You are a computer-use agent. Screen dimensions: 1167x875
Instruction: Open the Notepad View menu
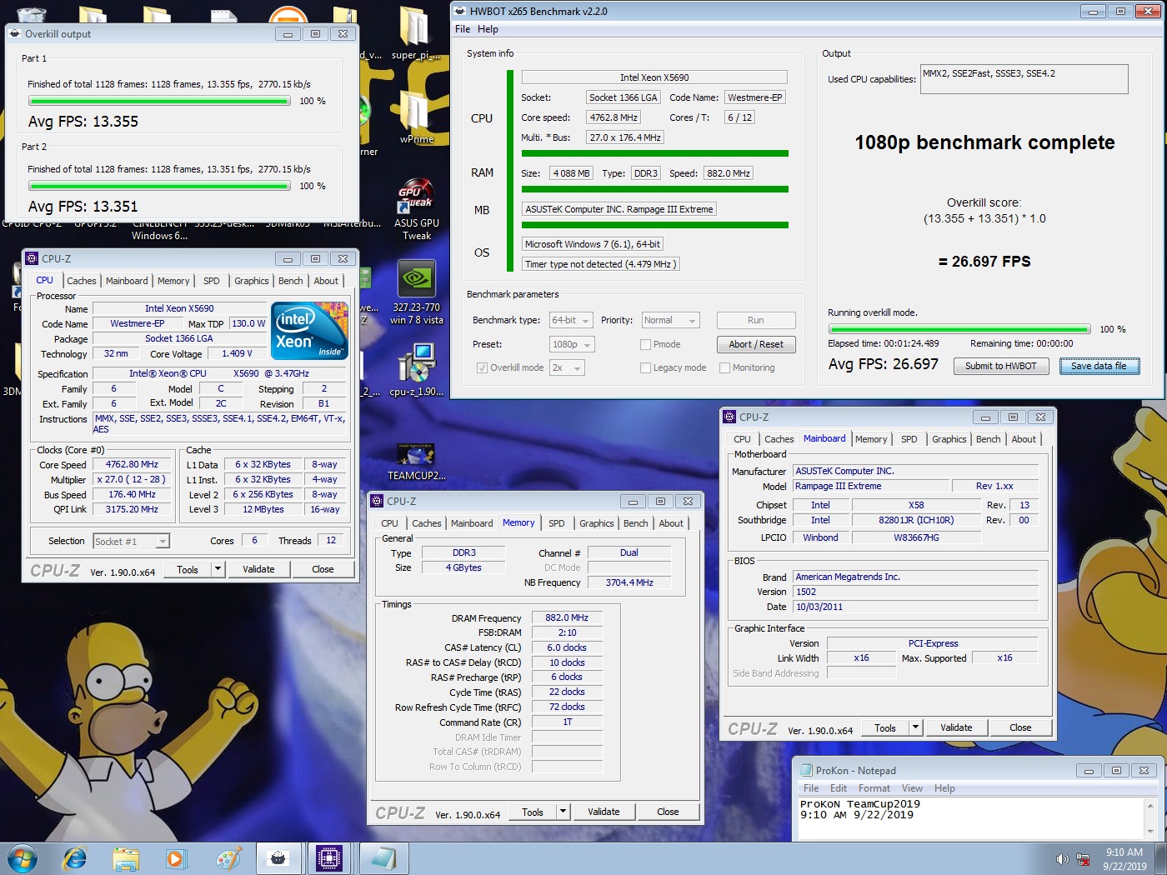coord(912,788)
